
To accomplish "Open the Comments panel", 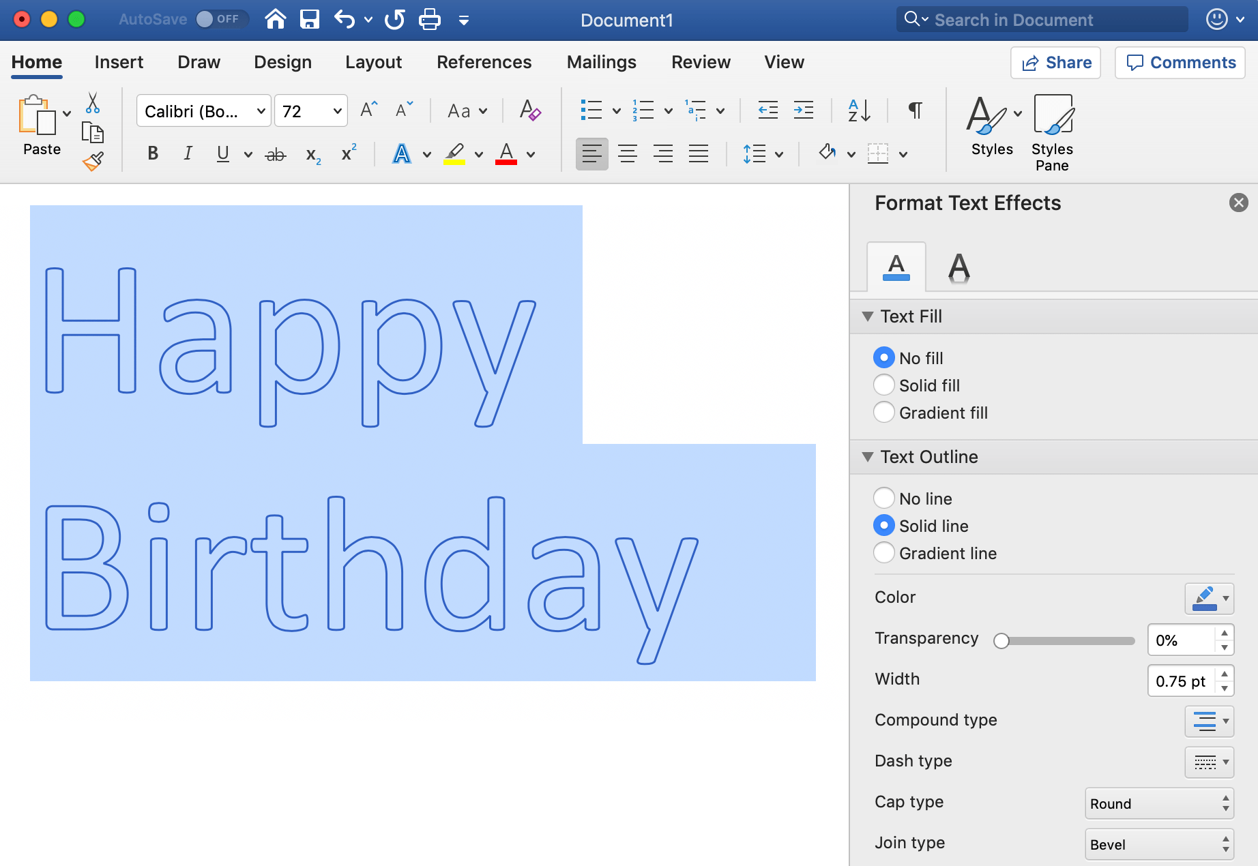I will (1180, 62).
